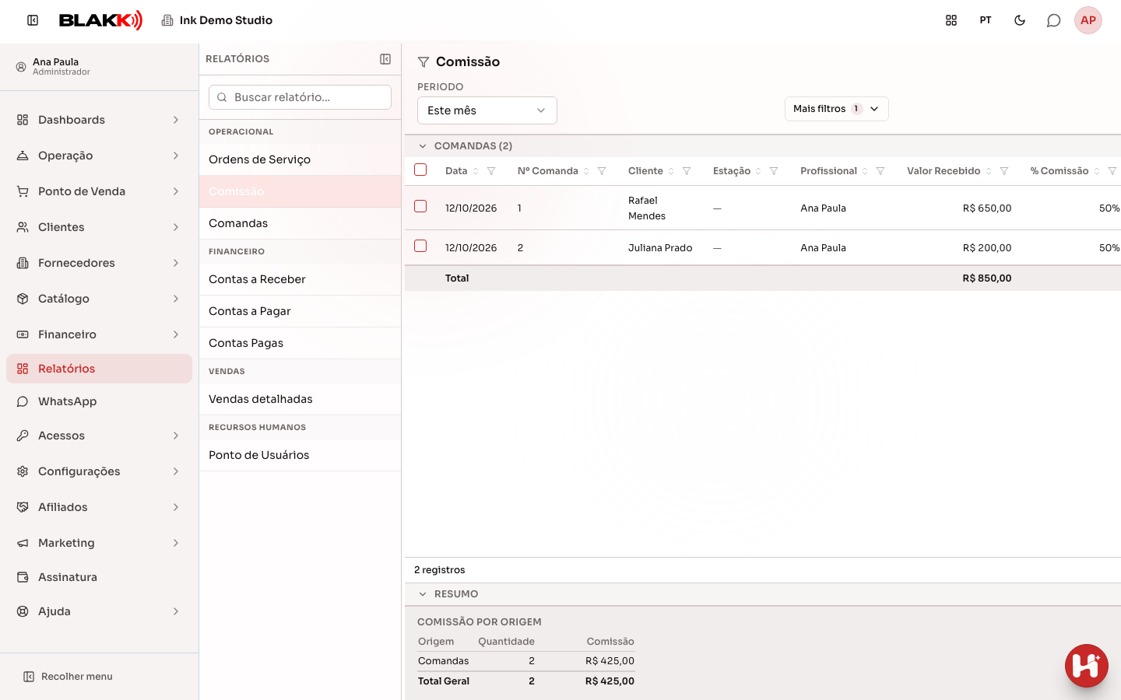This screenshot has width=1121, height=700.
Task: Filter the Valor Recebido column funnel icon
Action: (1004, 171)
